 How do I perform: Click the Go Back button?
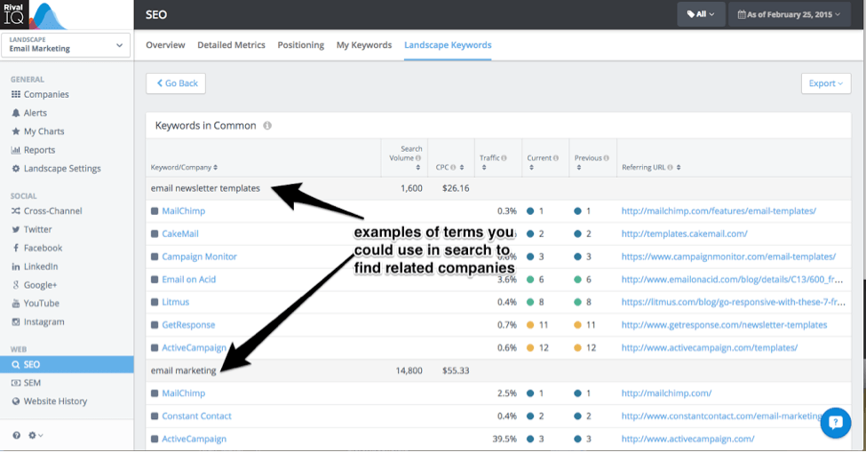(x=176, y=83)
